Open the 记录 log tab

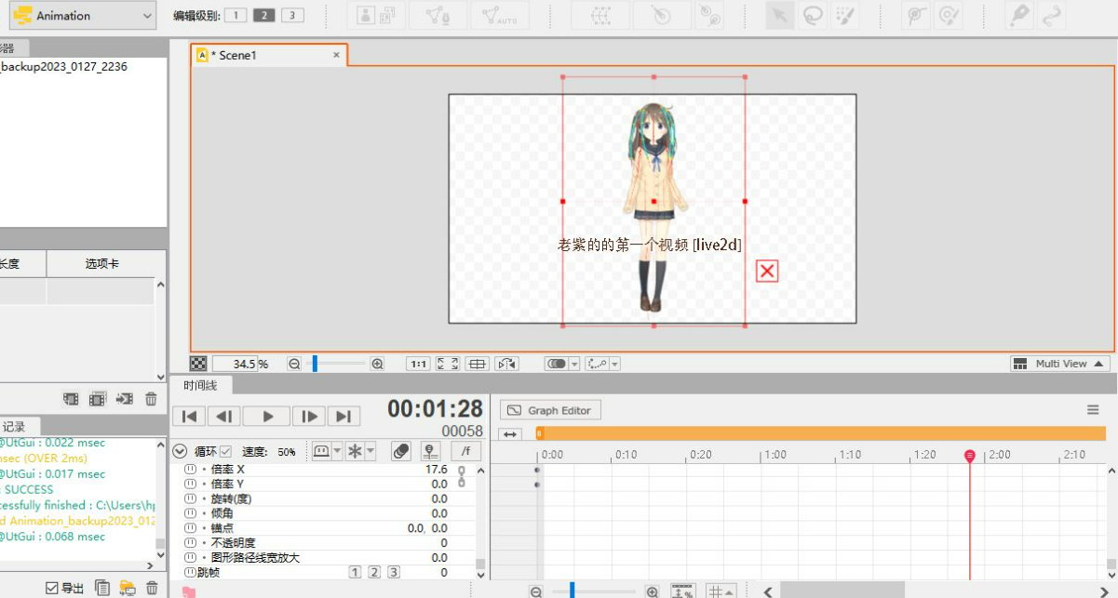[14, 426]
